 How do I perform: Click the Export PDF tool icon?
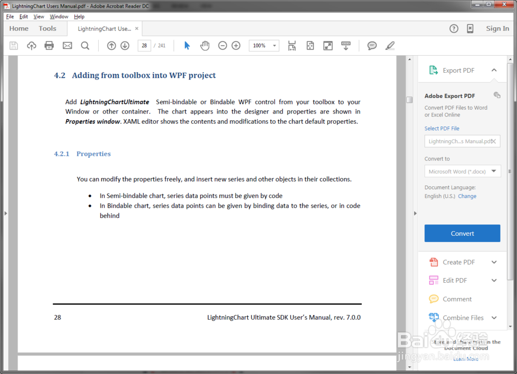pyautogui.click(x=433, y=70)
